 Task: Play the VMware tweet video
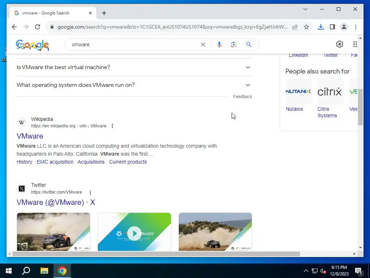click(134, 233)
